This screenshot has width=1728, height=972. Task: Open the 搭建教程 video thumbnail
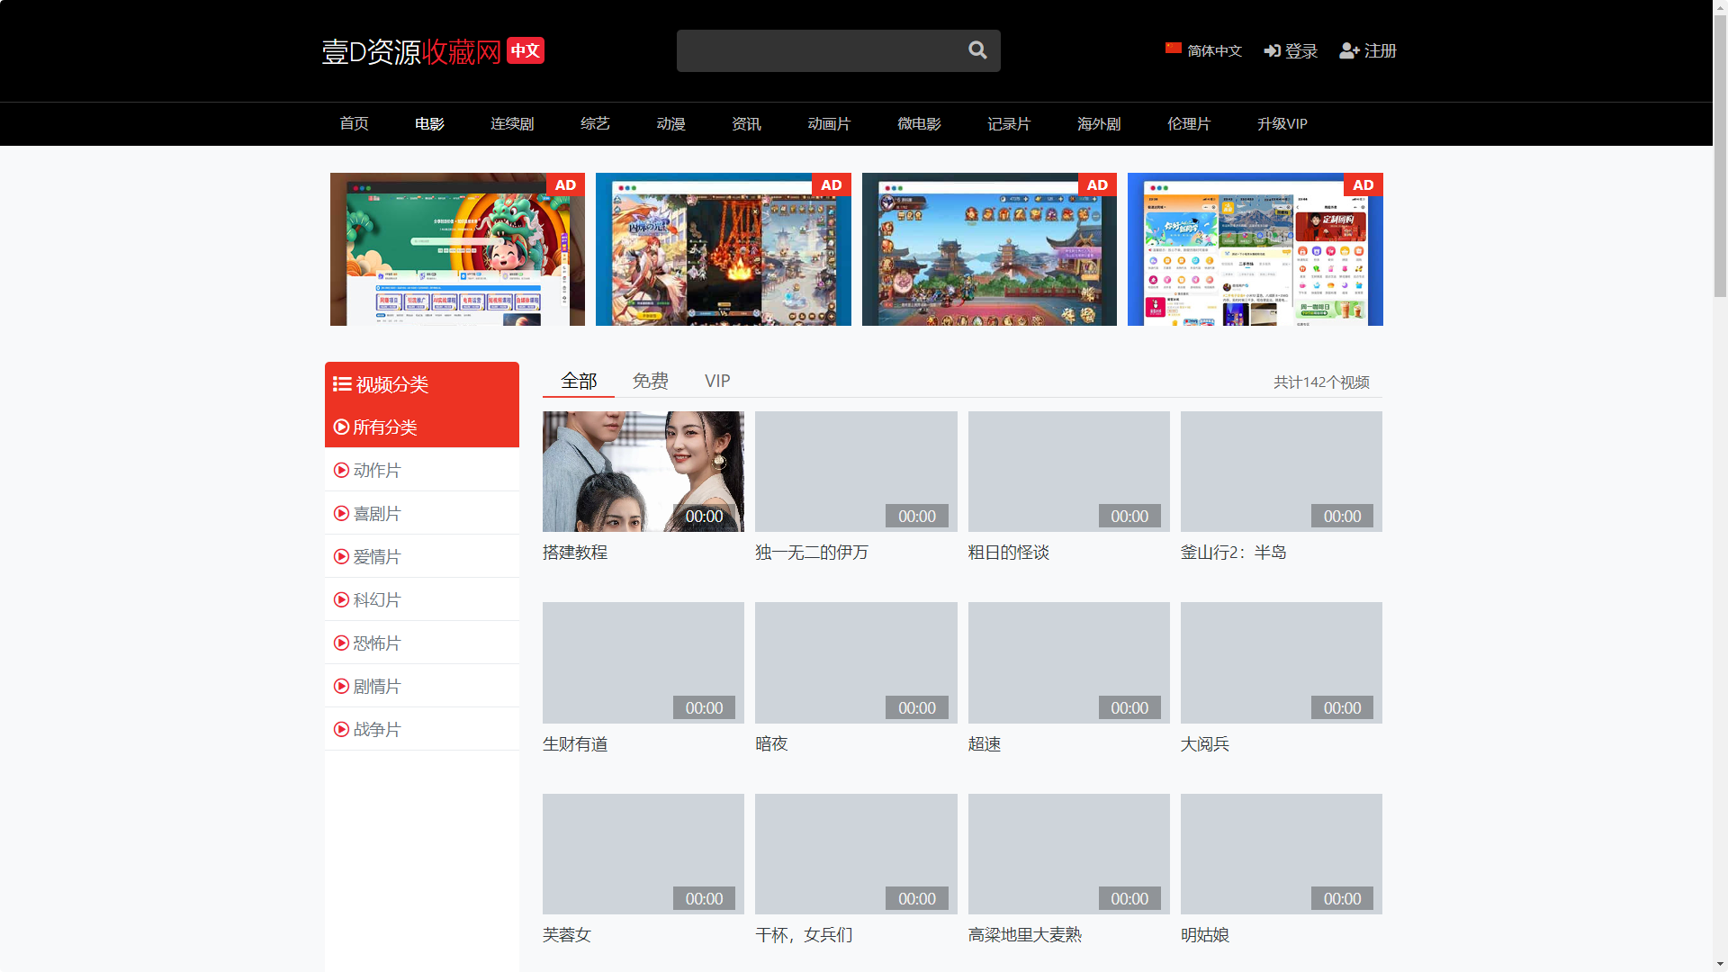coord(643,471)
